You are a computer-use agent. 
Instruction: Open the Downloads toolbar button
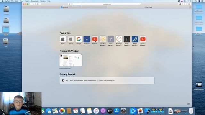pyautogui.click(x=180, y=4)
